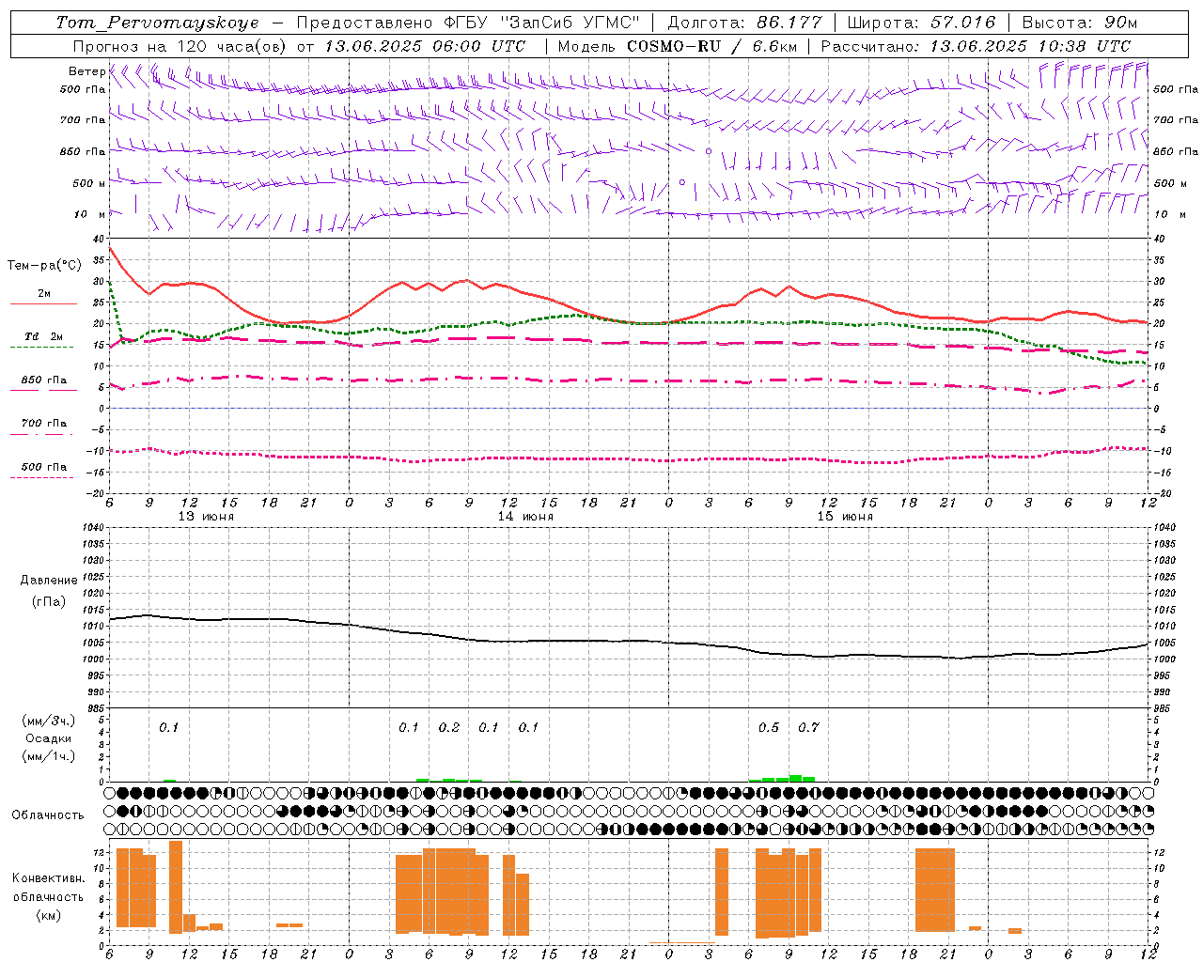Click the 0.7 precipitation amount value
Viewport: 1203px width, 962px height.
tap(808, 727)
